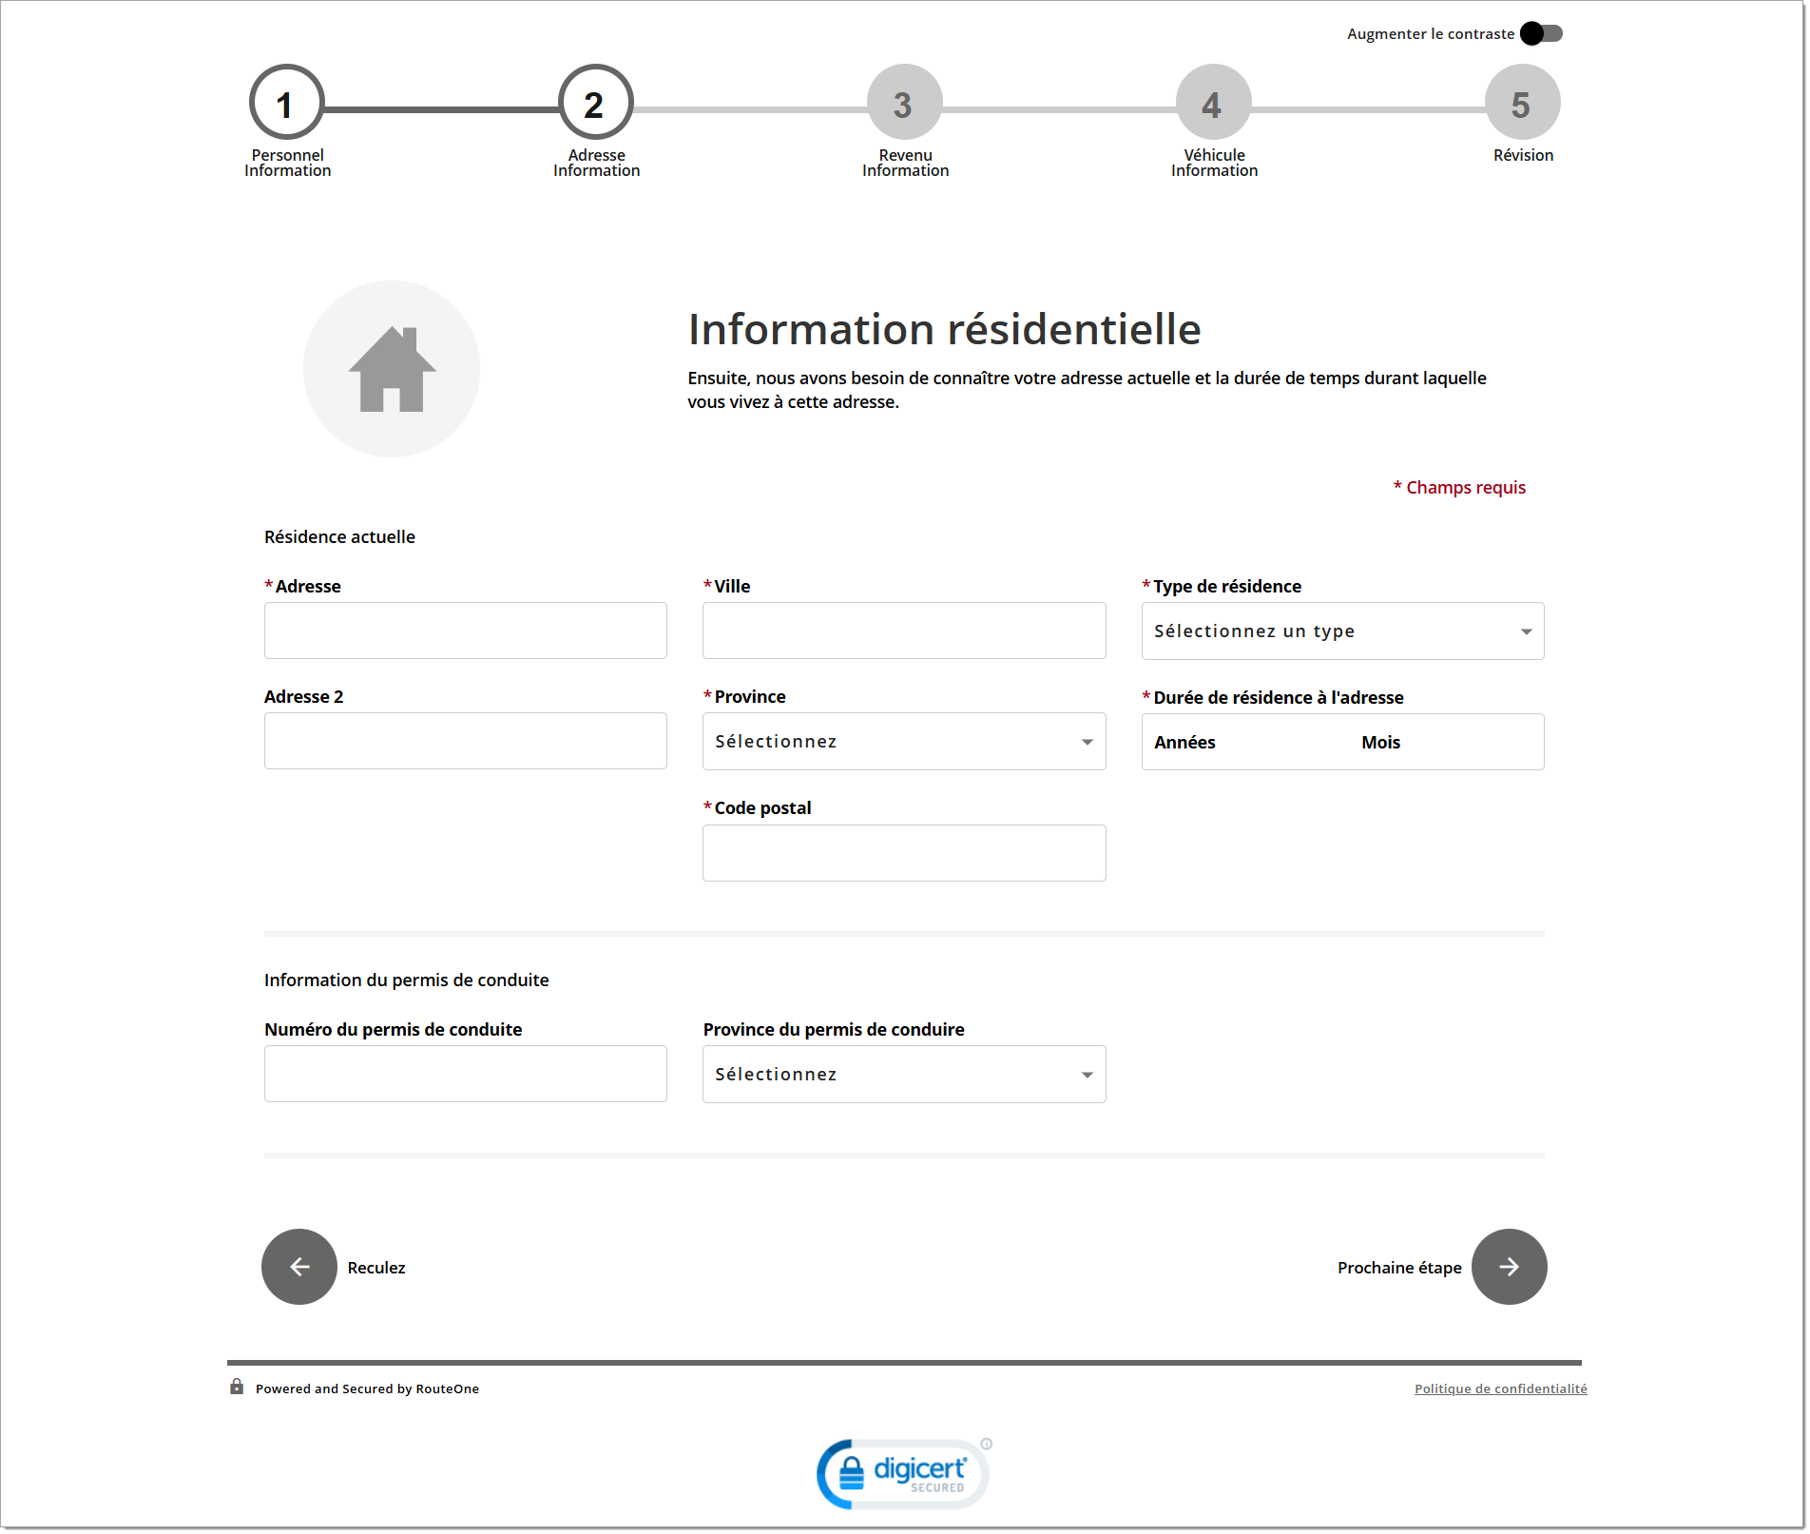Jump to step 4 Véhicule Information circle

pyautogui.click(x=1213, y=103)
